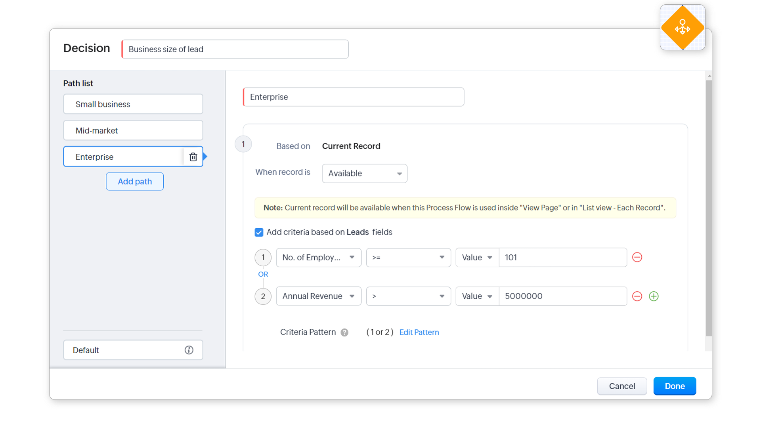Uncheck Add criteria based on Leads fields
This screenshot has width=761, height=428.
tap(259, 232)
